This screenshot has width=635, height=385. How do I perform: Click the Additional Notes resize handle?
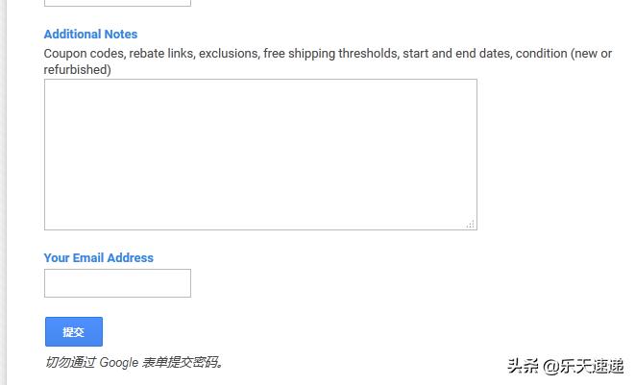tap(470, 224)
